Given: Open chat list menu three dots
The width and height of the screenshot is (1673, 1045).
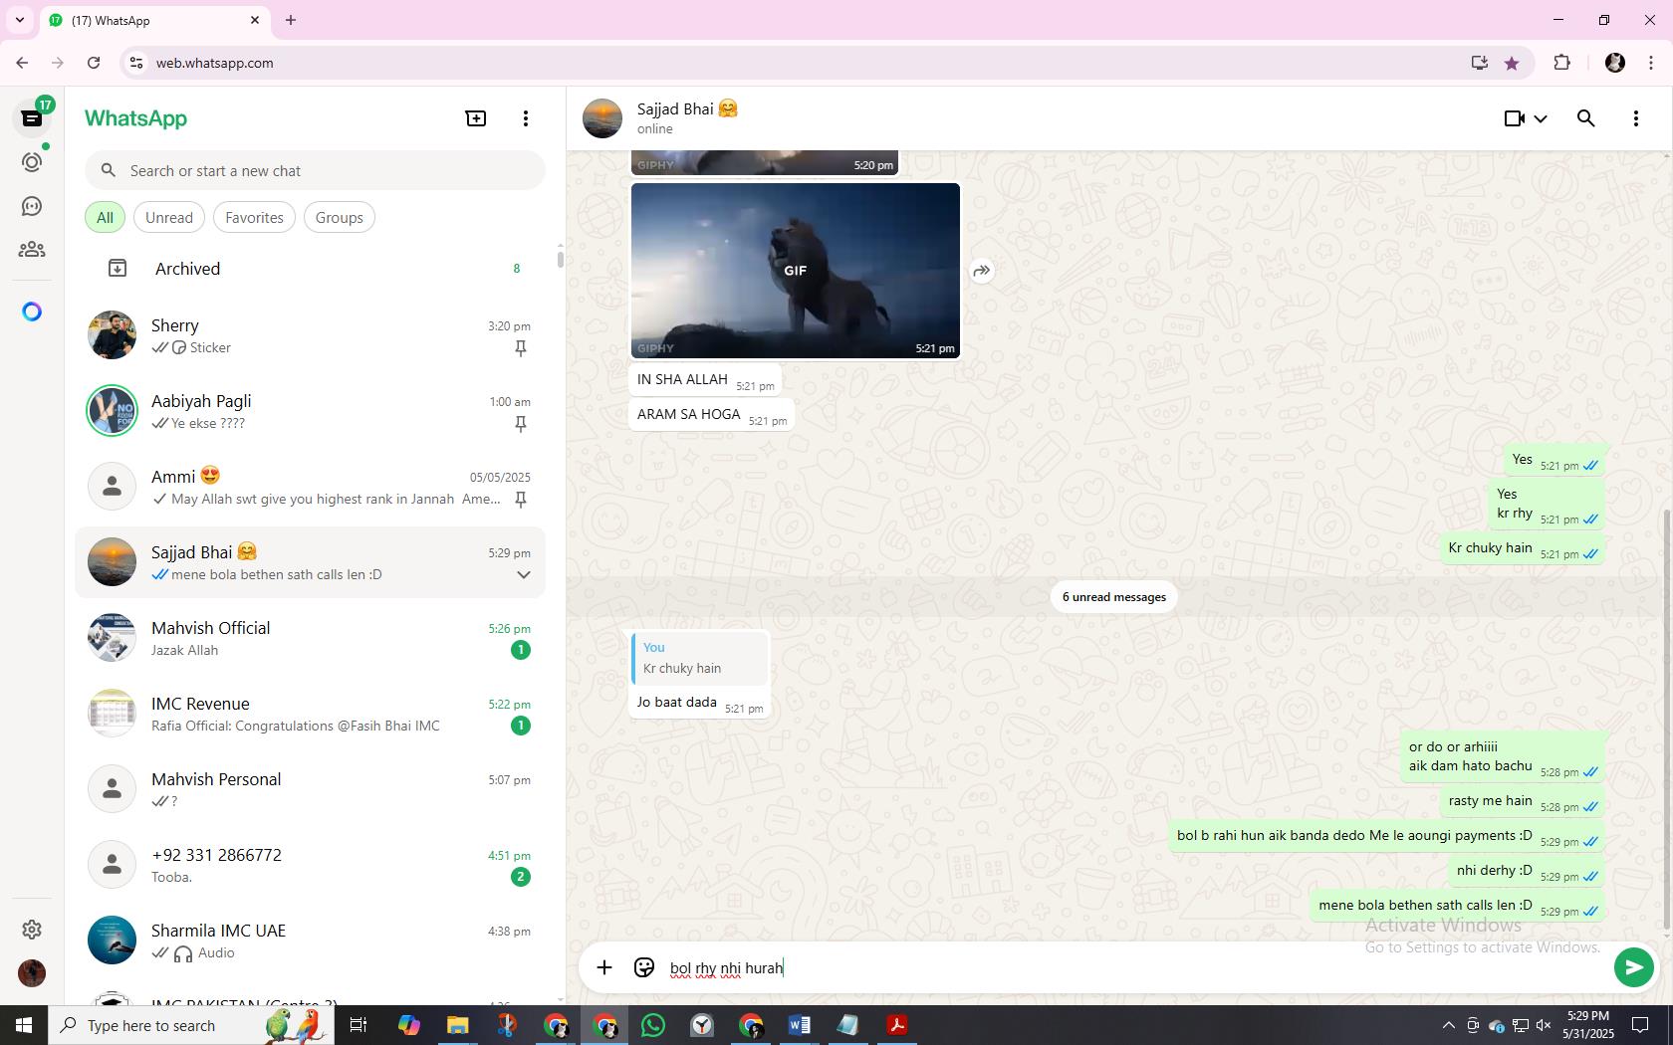Looking at the screenshot, I should coord(526,118).
